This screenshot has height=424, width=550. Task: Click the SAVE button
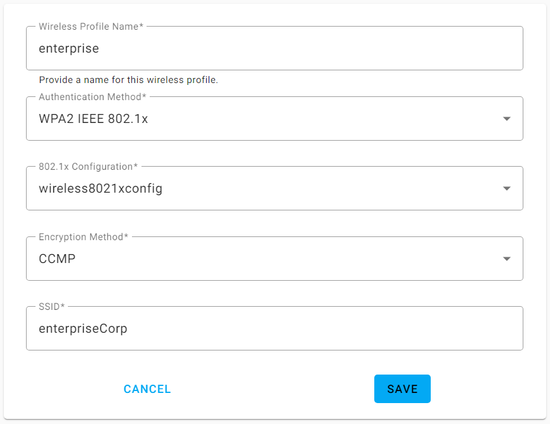coord(402,389)
